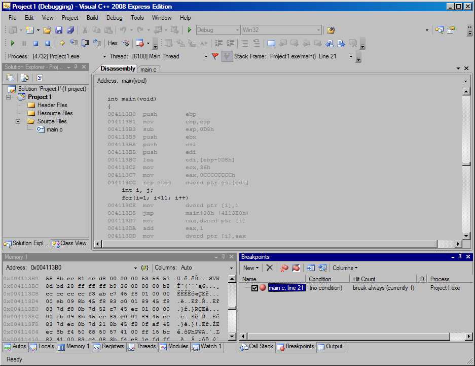Click the Add New Item toolbar icon
Viewport: 475px width, 366px height.
(x=30, y=30)
